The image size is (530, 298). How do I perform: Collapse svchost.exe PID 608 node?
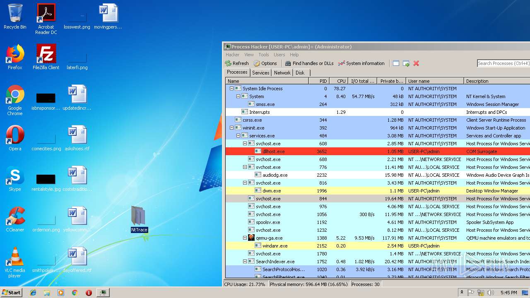coord(245,144)
